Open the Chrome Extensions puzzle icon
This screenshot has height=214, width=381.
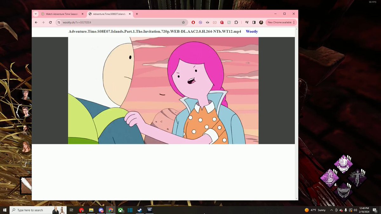click(x=236, y=23)
